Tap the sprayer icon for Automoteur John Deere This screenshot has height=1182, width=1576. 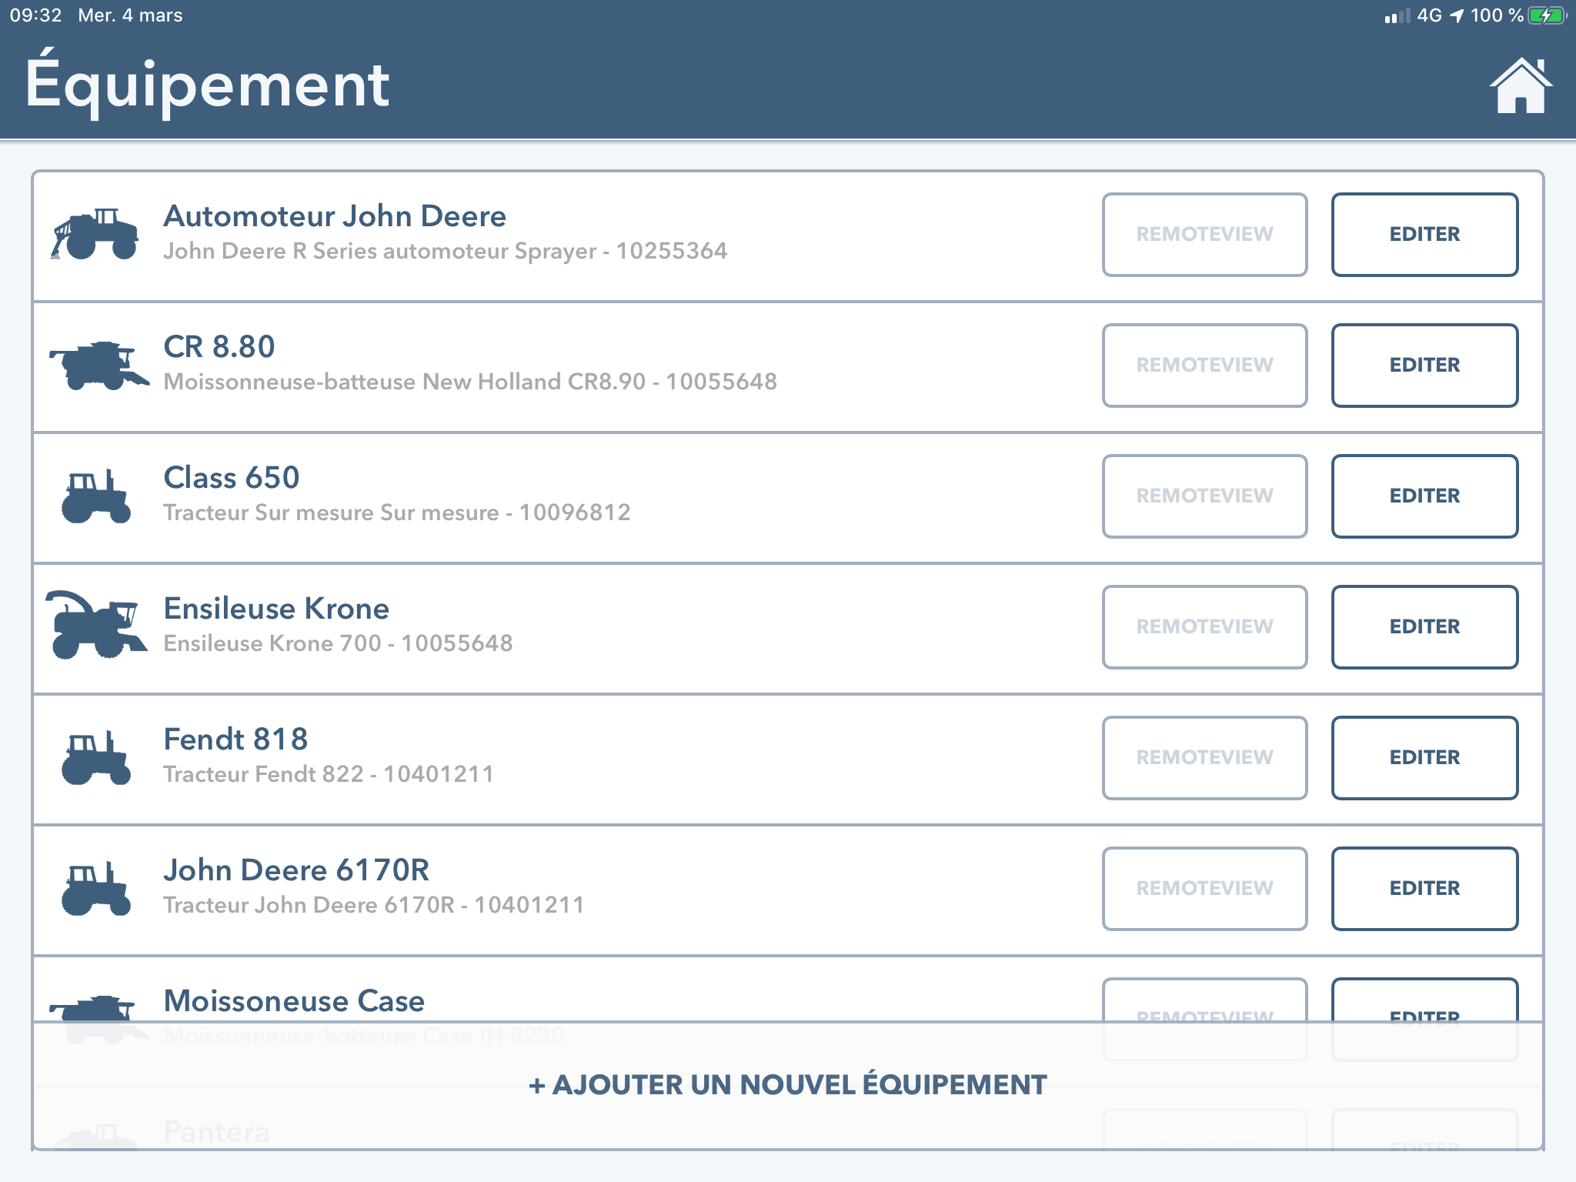94,233
